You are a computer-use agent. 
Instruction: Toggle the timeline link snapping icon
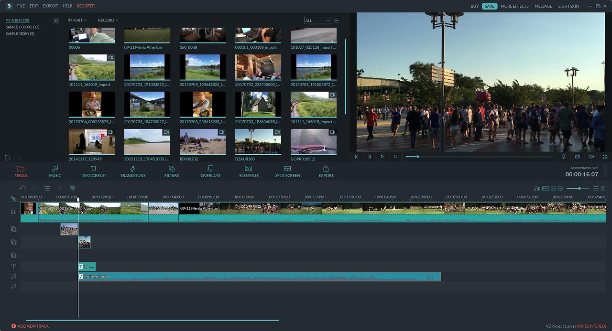tap(13, 198)
